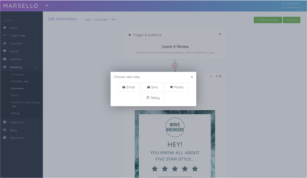Image resolution: width=307 pixels, height=178 pixels.
Task: Click the Home icon in navigation
Action: pos(4,28)
